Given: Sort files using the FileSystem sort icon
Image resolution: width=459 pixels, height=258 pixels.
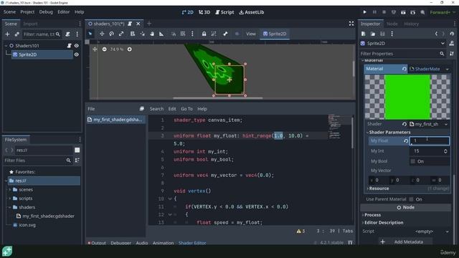Looking at the screenshot, I should pos(77,161).
